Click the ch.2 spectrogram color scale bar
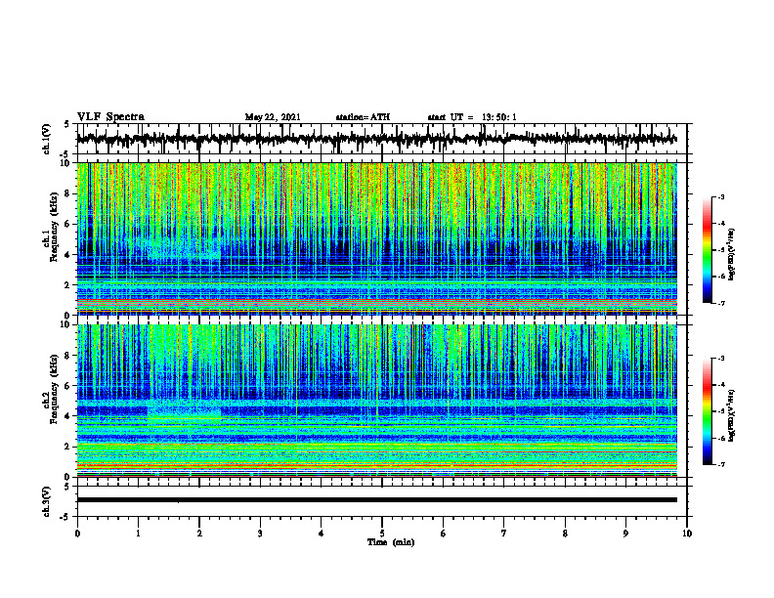This screenshot has width=774, height=598. click(707, 411)
